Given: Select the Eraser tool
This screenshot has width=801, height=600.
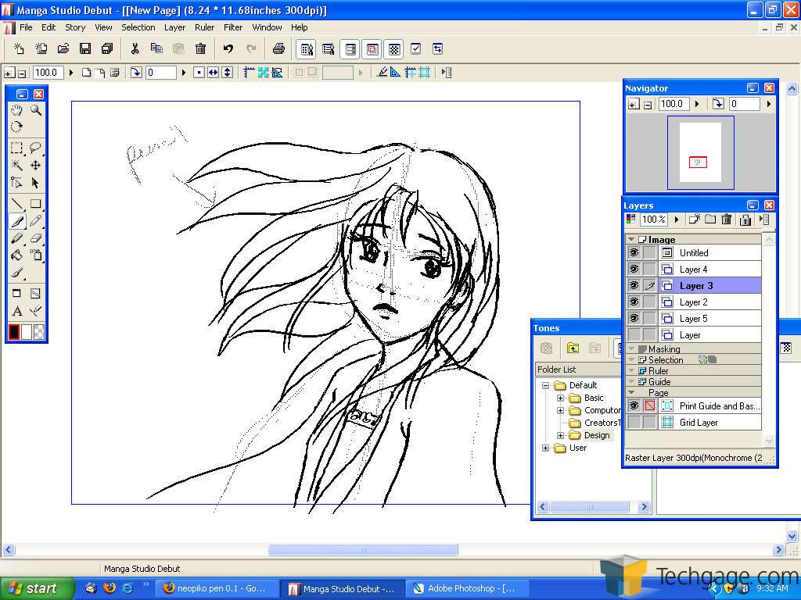Looking at the screenshot, I should click(x=36, y=237).
